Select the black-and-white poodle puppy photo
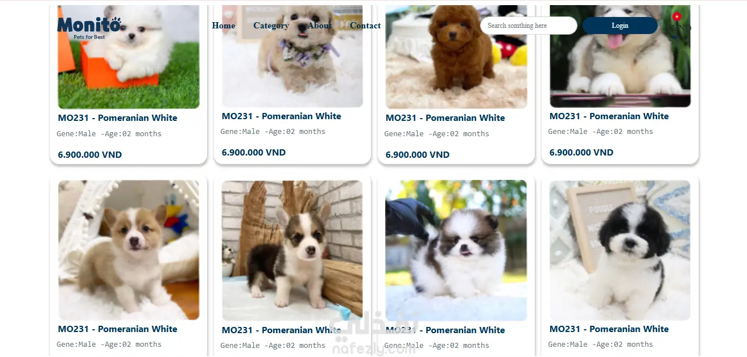Screen dimensions: 747x357 [x=620, y=250]
